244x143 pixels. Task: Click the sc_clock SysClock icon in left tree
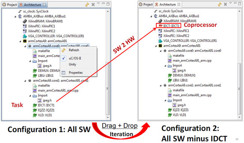click(20, 11)
